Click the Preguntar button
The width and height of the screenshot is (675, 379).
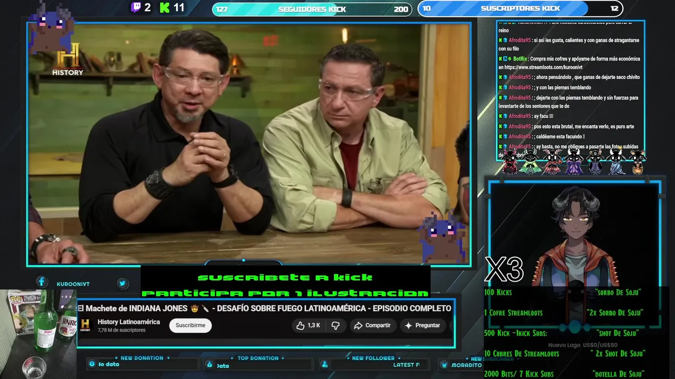coord(422,325)
